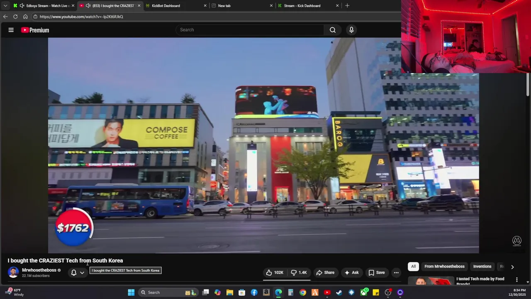Open the YouTube guide hamburger menu
This screenshot has width=531, height=299.
11,30
